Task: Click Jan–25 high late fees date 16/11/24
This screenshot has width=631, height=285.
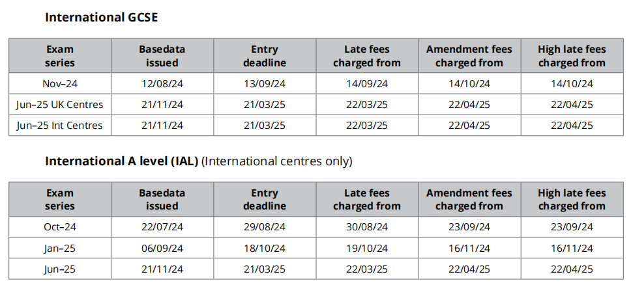Action: point(572,249)
